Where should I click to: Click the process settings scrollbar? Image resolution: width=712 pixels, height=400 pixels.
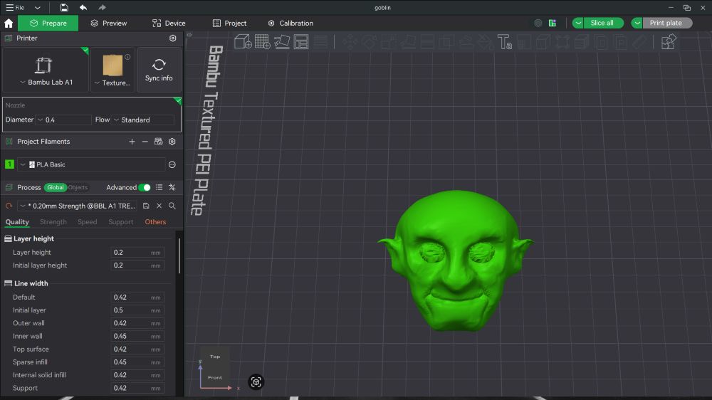[179, 256]
